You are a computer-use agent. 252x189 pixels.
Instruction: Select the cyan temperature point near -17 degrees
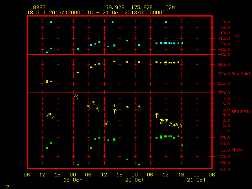tap(127, 41)
